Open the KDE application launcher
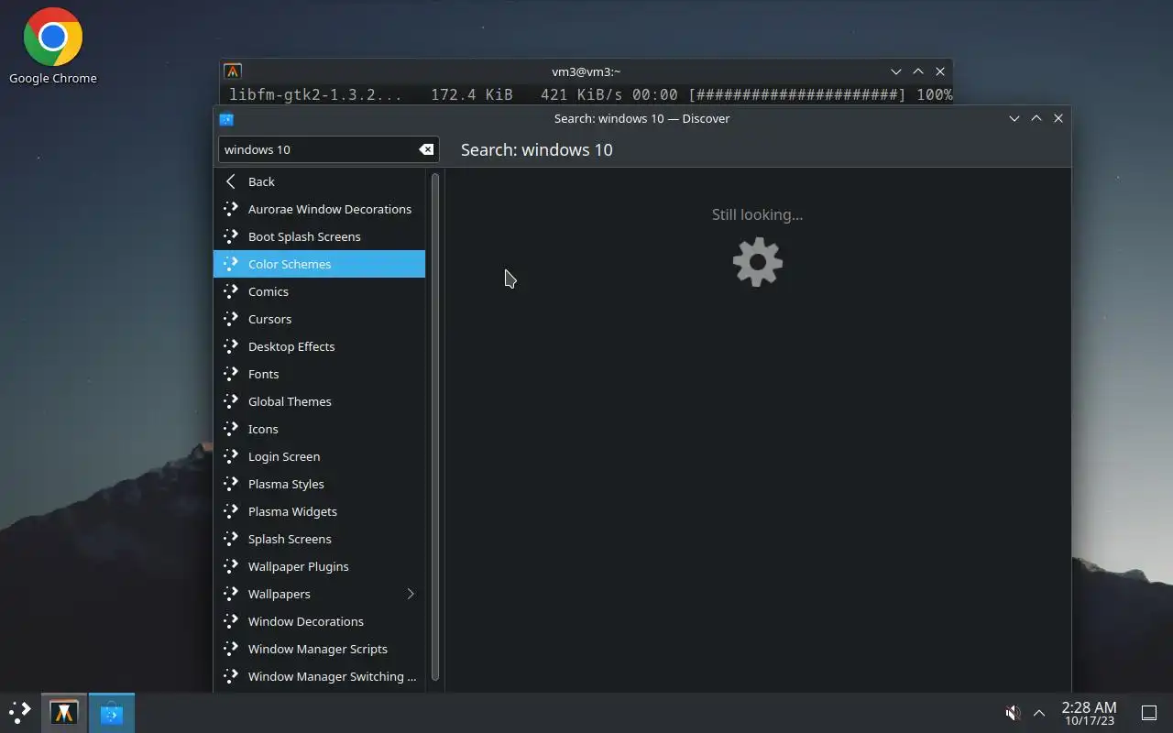The width and height of the screenshot is (1173, 733). pyautogui.click(x=20, y=712)
